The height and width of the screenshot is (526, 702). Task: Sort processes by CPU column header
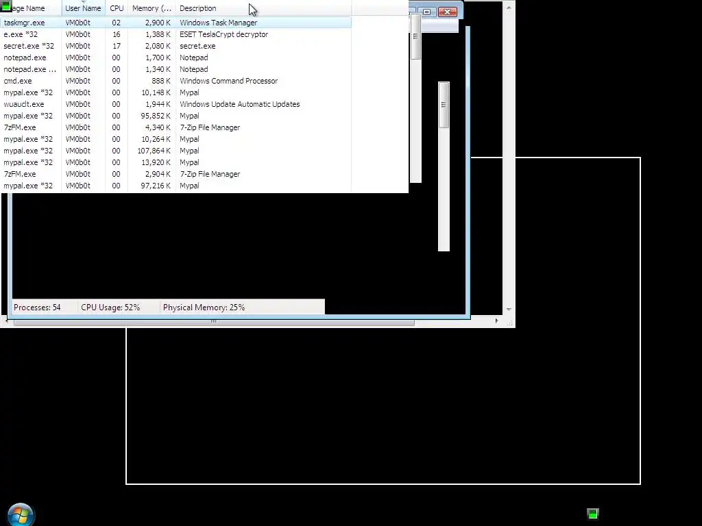click(x=117, y=8)
